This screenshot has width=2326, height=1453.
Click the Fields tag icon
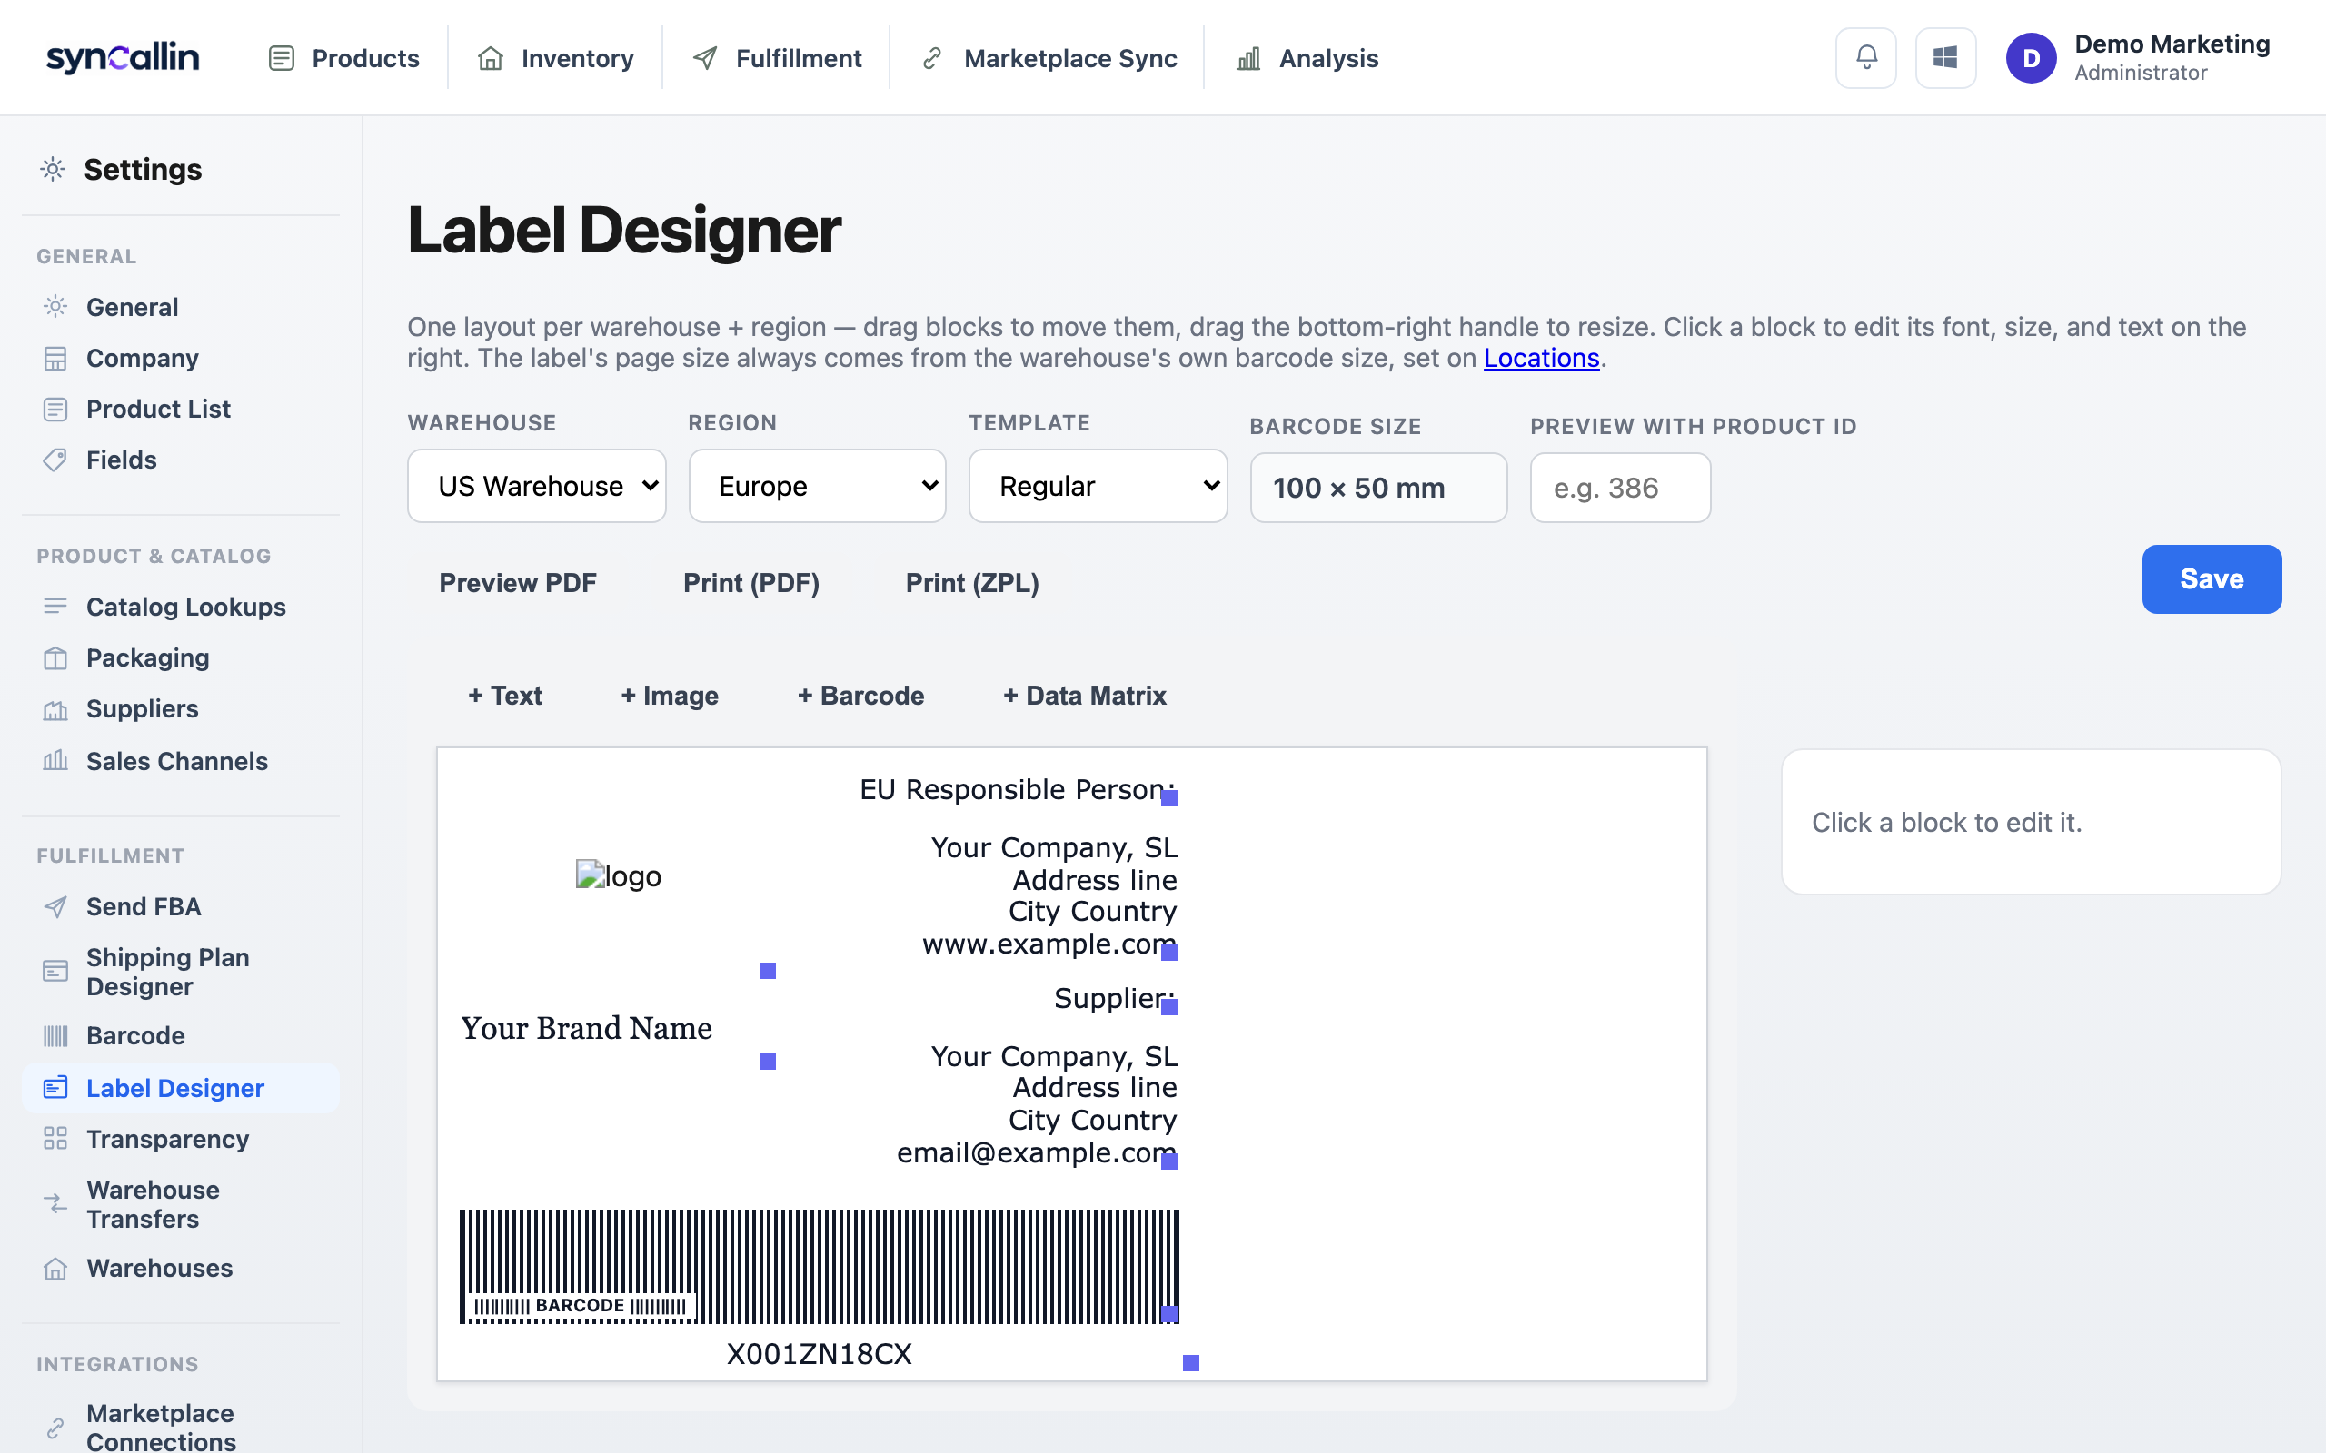point(55,460)
